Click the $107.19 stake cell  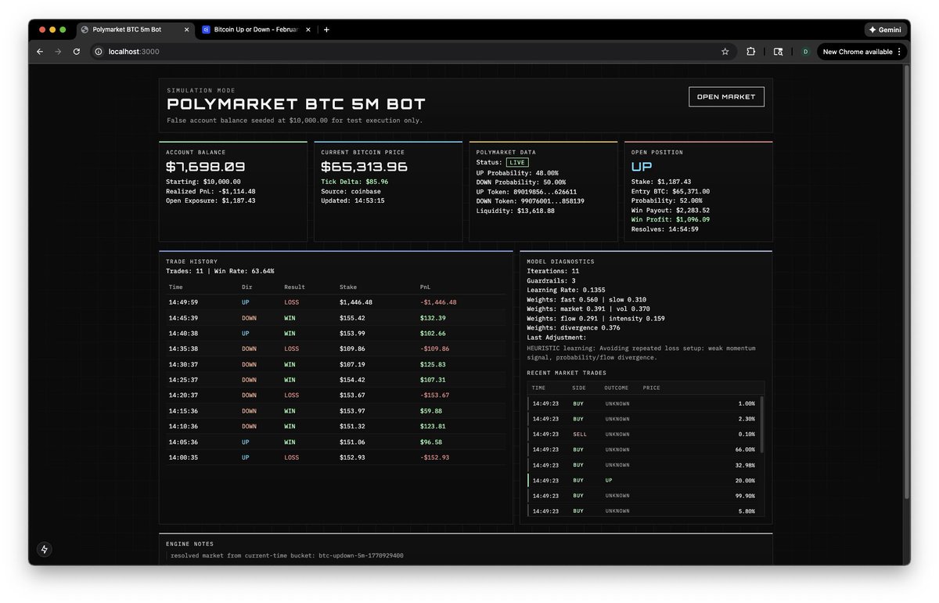352,364
